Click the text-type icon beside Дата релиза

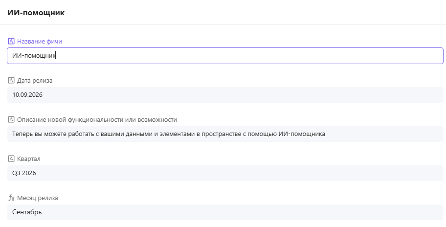(11, 81)
